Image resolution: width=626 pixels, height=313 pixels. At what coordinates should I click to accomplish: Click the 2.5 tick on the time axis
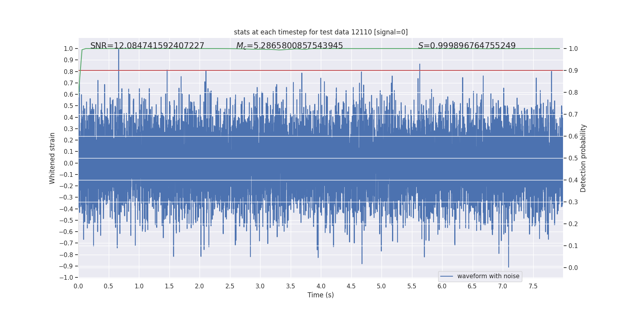230,286
